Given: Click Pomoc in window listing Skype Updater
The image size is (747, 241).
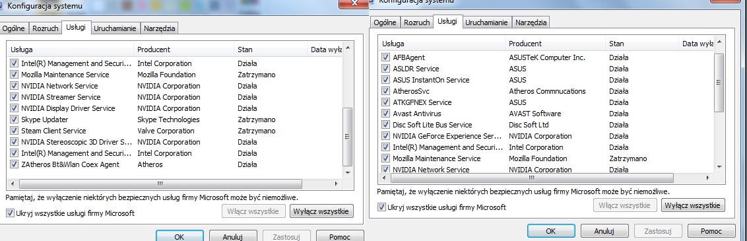Looking at the screenshot, I should pos(340,236).
